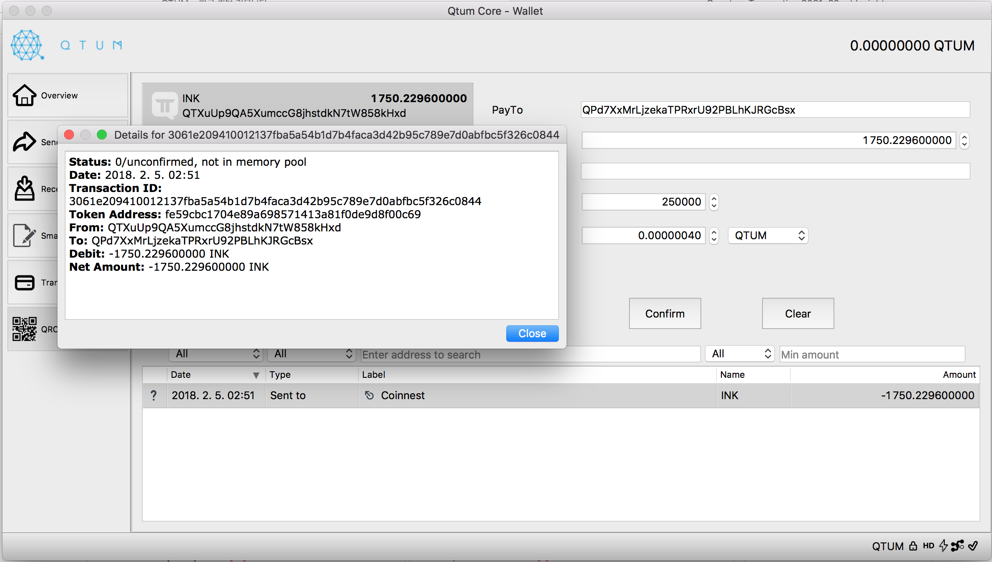992x562 pixels.
Task: Open the QTUM gas price unit dropdown
Action: (768, 235)
